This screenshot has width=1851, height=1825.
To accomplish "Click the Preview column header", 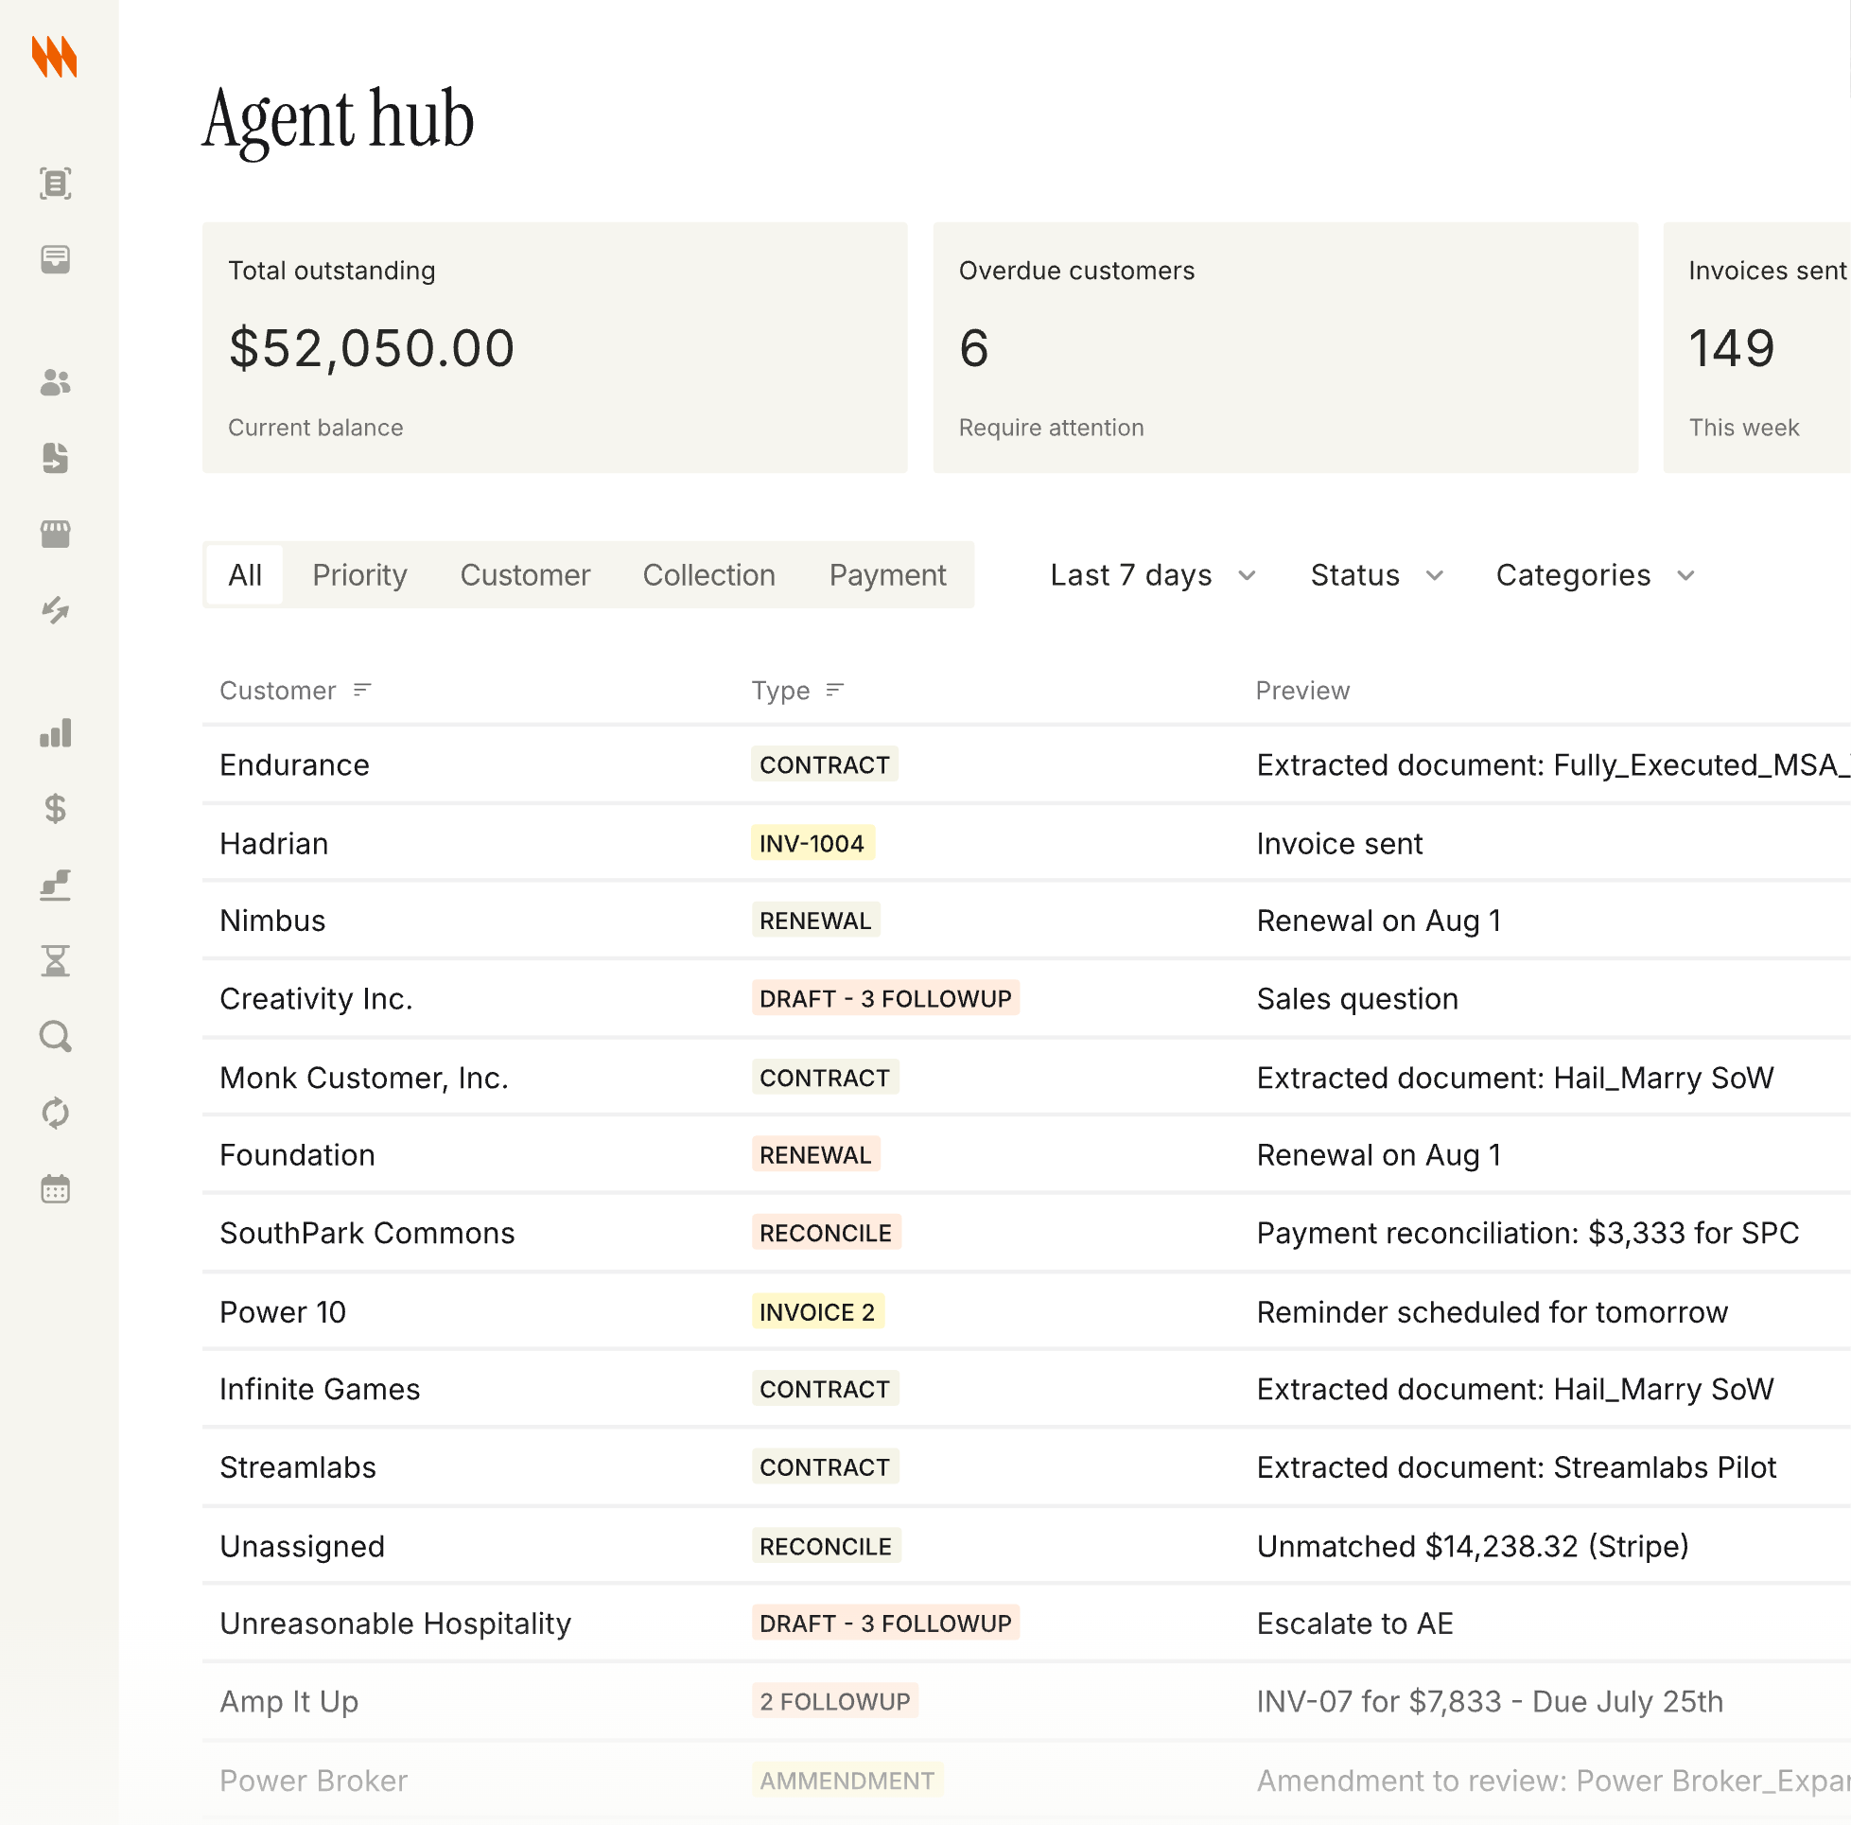I will pyautogui.click(x=1302, y=690).
